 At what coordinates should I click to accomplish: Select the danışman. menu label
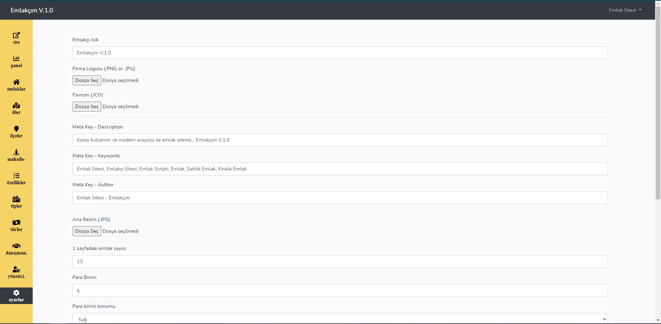tap(16, 253)
